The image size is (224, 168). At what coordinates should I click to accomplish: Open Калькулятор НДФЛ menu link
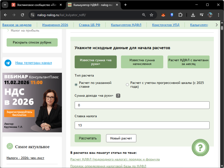pyautogui.click(x=126, y=25)
